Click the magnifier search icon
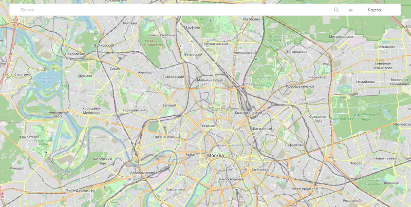The image size is (411, 207). coord(337,10)
